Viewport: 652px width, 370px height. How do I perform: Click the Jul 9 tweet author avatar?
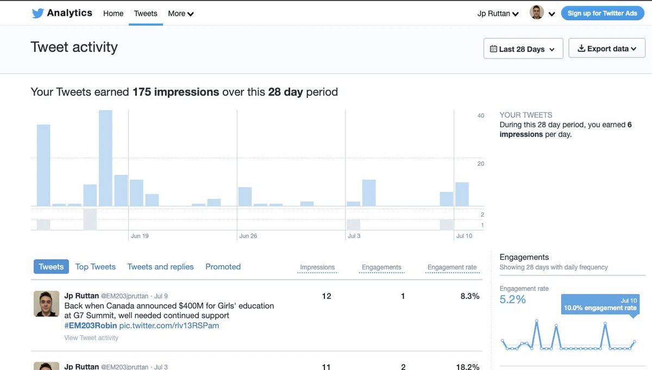point(46,304)
